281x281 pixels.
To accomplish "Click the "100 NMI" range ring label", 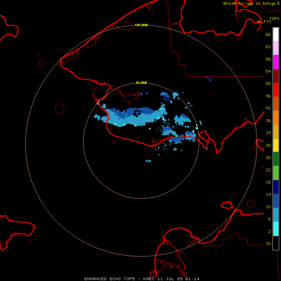I will coord(141,25).
